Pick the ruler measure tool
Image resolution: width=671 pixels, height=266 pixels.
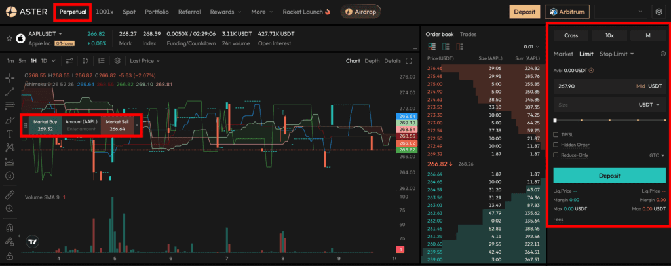click(10, 195)
